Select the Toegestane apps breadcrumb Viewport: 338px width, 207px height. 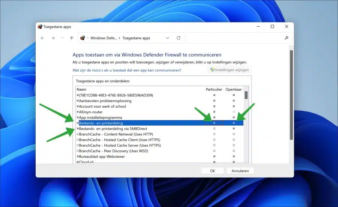(x=136, y=38)
